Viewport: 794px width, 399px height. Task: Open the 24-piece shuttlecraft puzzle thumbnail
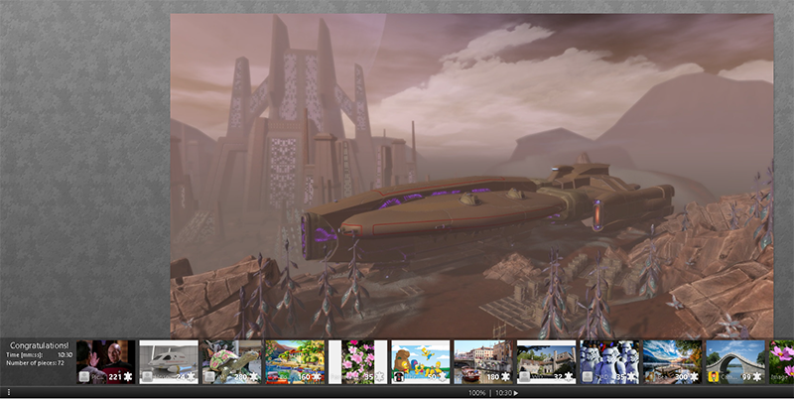(169, 361)
